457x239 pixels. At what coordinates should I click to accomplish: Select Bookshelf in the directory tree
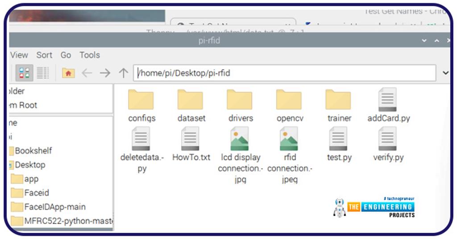click(x=33, y=150)
